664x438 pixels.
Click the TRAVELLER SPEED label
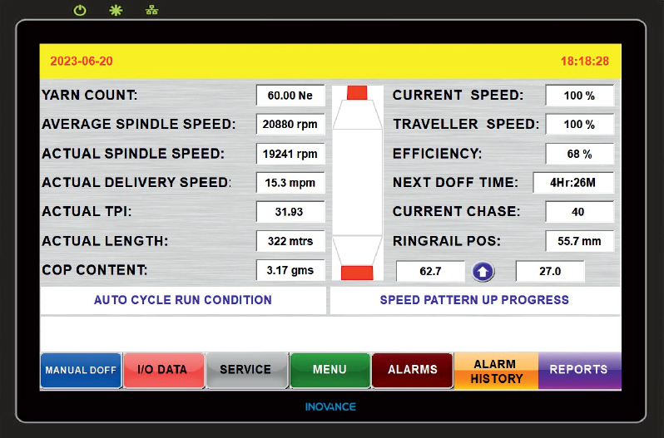[x=466, y=125]
